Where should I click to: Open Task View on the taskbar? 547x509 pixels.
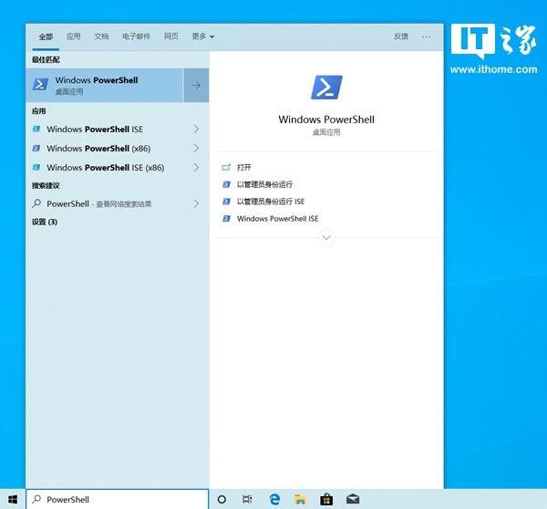point(247,500)
